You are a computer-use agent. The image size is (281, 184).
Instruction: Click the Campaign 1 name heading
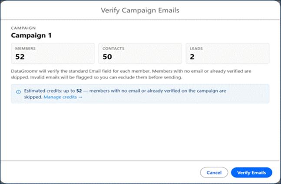pos(31,35)
